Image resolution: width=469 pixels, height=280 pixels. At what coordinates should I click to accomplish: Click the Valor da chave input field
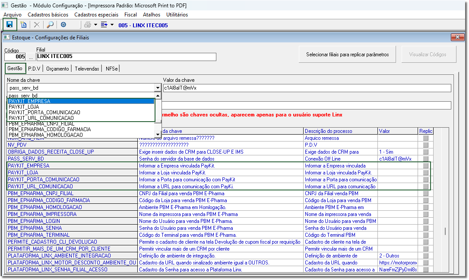(307, 88)
